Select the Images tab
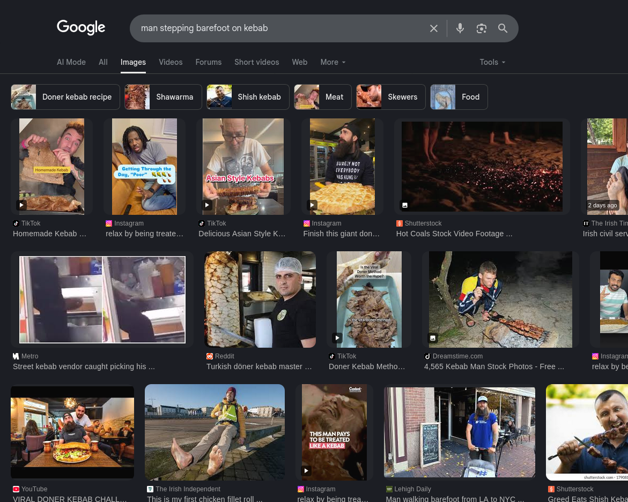Screen dimensions: 628x502 click(133, 62)
